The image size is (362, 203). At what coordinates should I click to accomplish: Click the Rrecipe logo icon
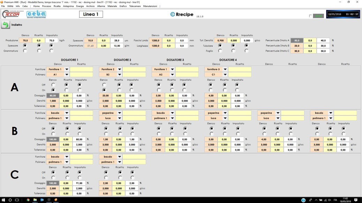173,14
